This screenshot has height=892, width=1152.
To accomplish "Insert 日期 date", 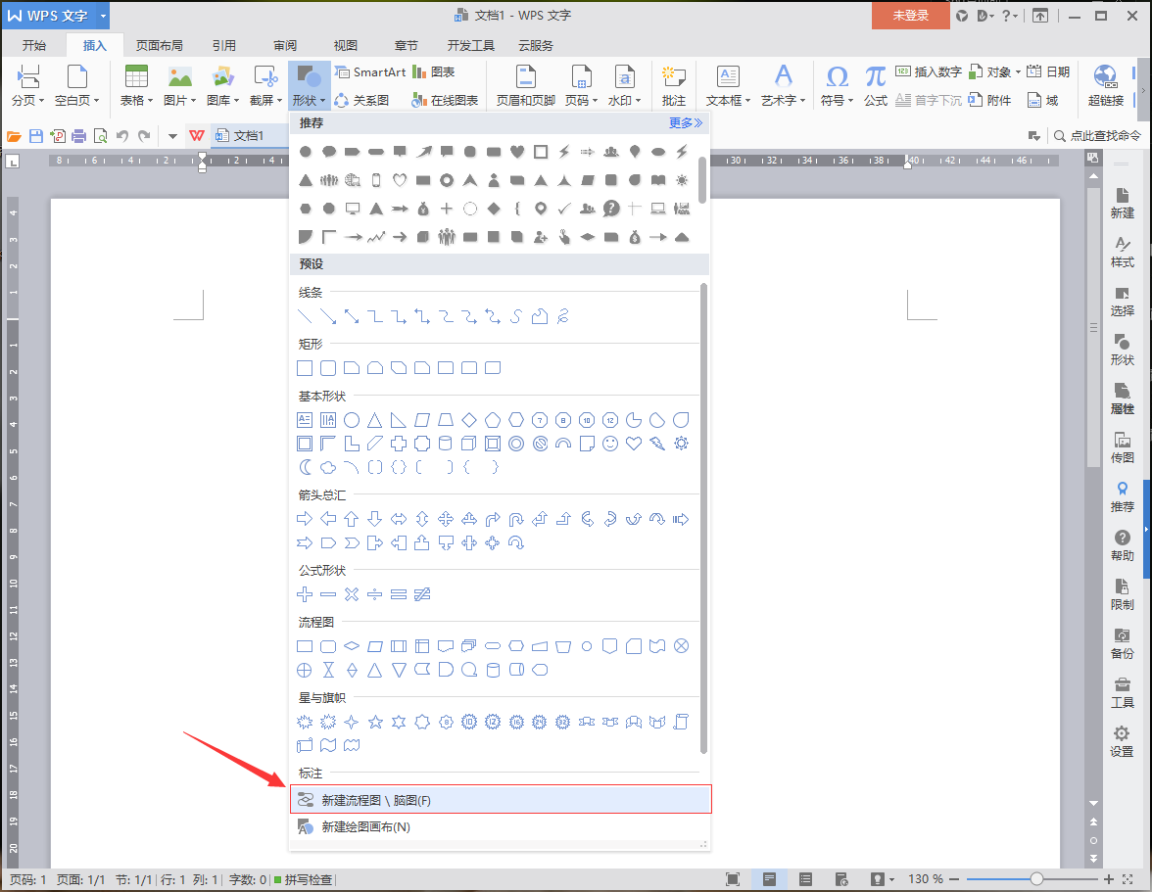I will pyautogui.click(x=1048, y=71).
